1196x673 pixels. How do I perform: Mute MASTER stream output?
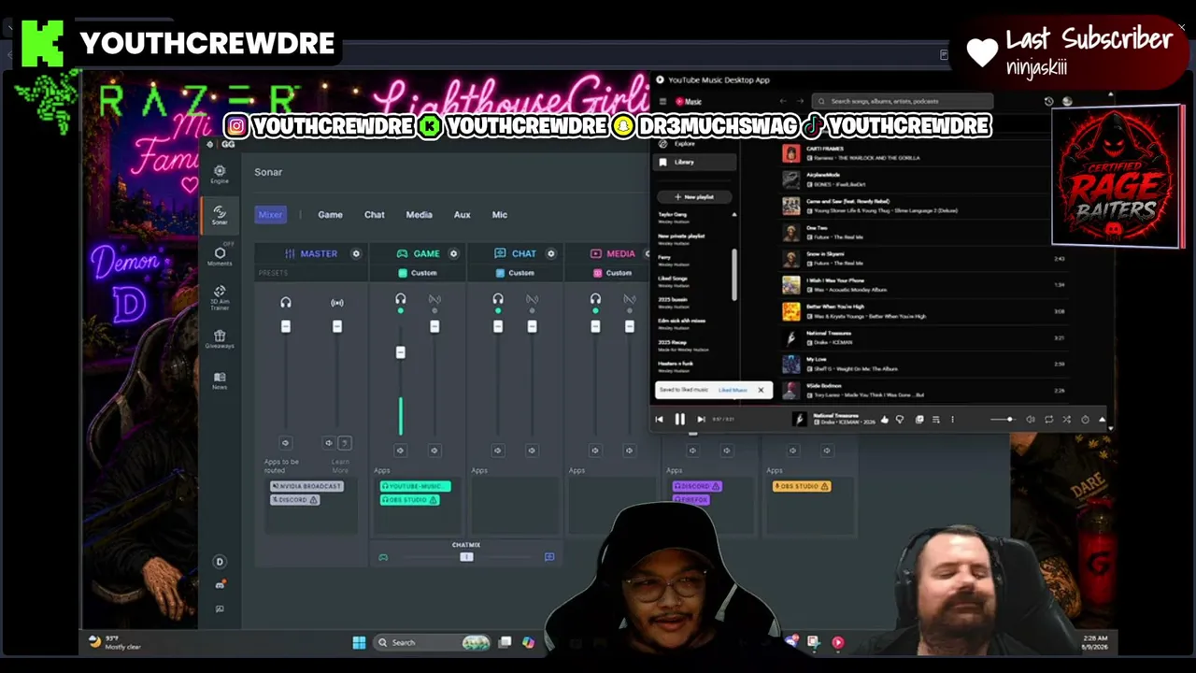click(x=328, y=443)
